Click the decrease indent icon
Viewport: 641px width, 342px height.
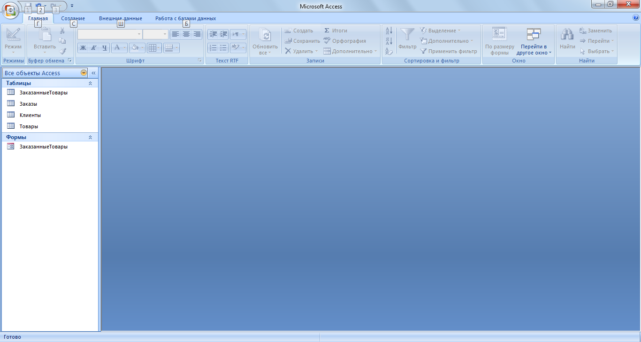(213, 34)
